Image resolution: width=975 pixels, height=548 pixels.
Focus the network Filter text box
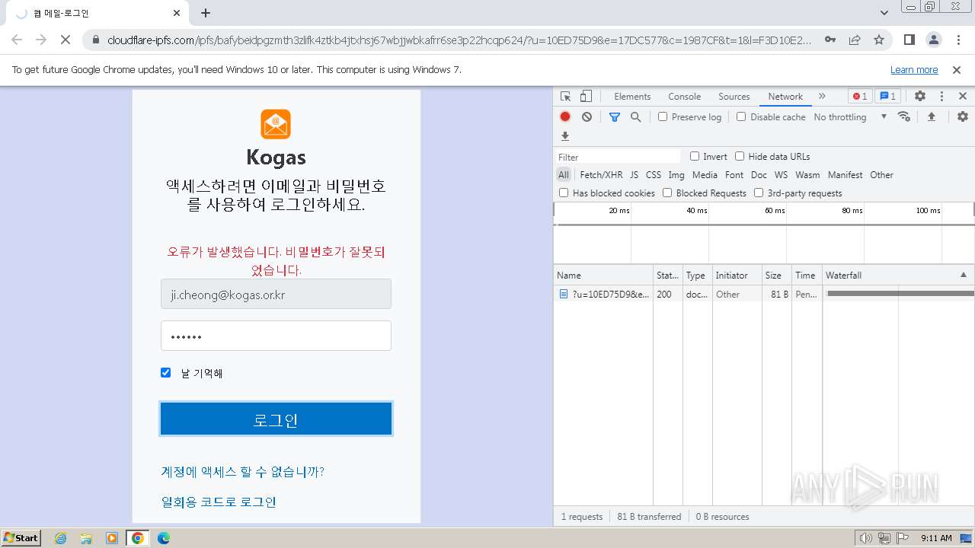click(x=619, y=157)
